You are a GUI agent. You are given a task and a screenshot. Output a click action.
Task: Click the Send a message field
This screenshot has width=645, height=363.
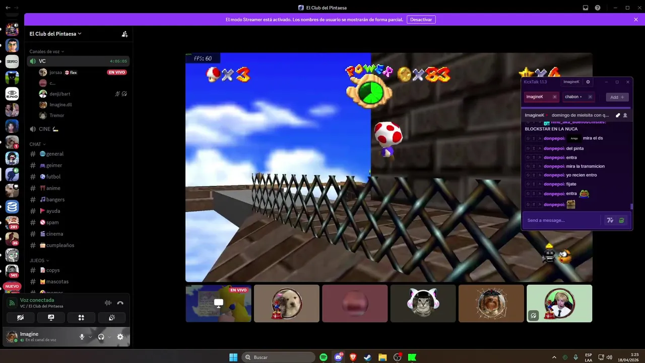(x=562, y=220)
